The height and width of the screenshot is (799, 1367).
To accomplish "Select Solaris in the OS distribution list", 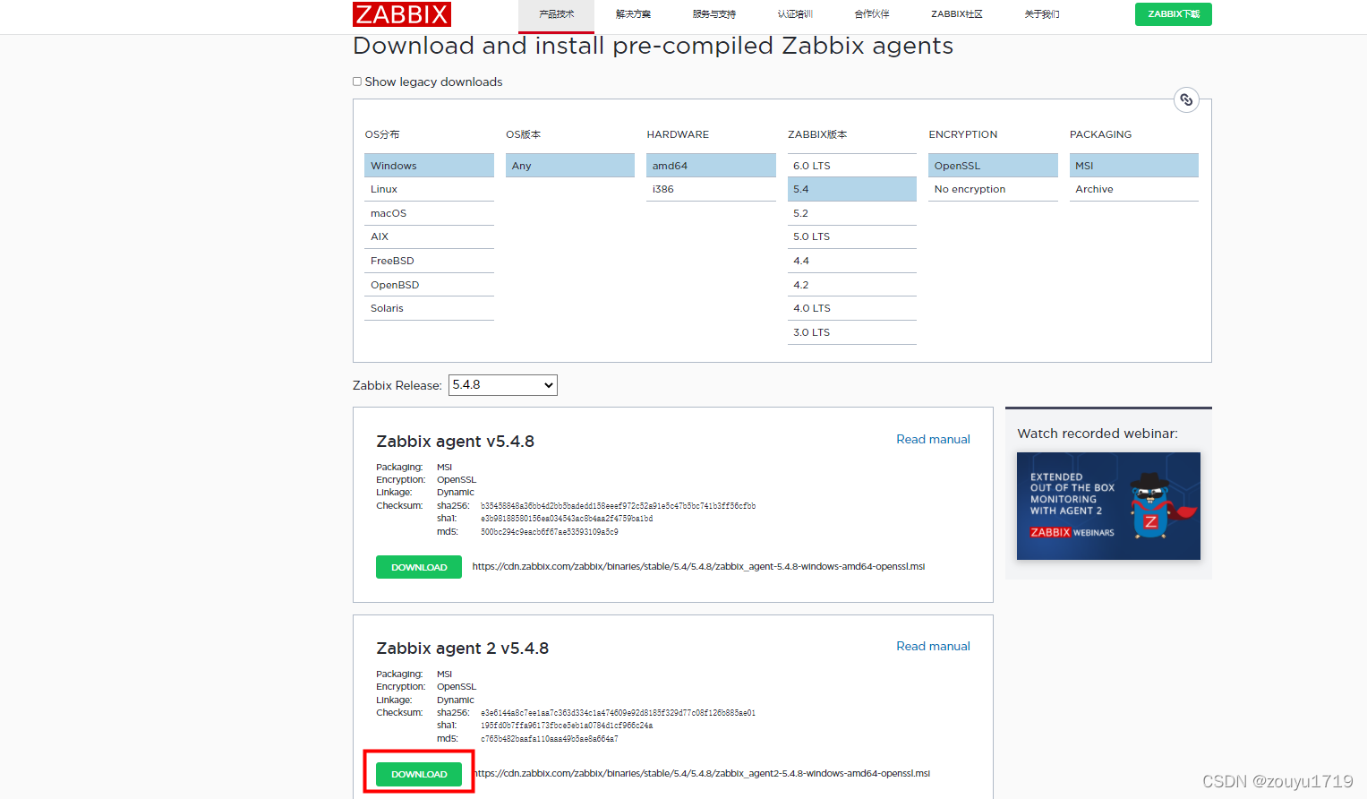I will click(429, 308).
